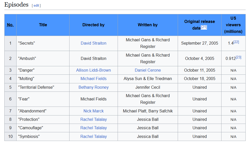Screen dimensions: 249x143
Task: Open Rachel Talalay link in Camouflage row
Action: pyautogui.click(x=93, y=128)
